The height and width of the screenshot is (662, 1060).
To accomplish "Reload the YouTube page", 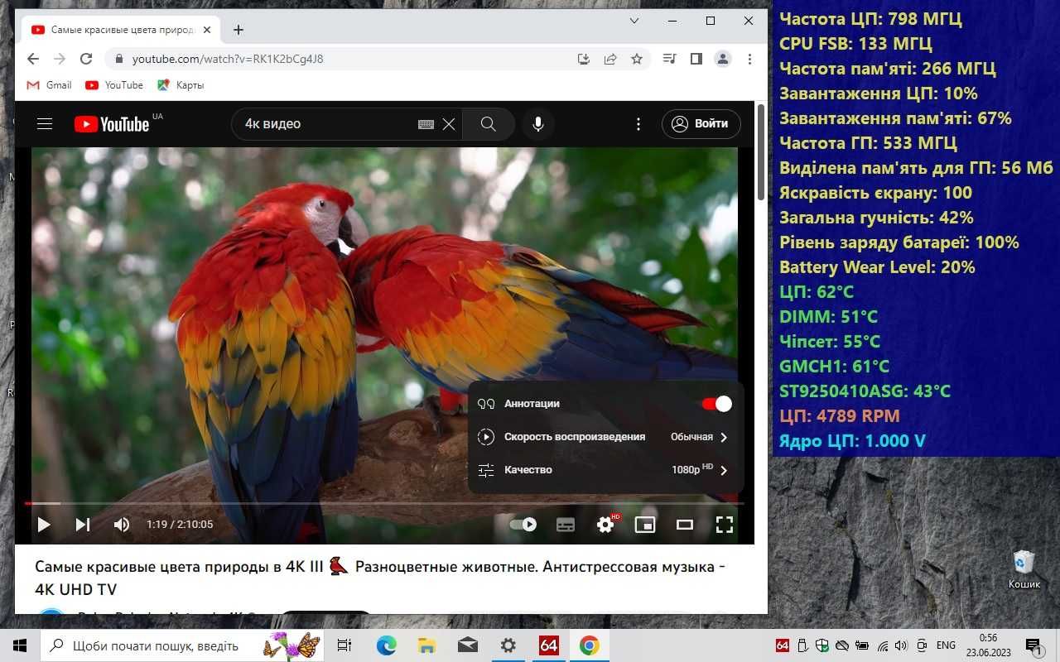I will (x=86, y=59).
